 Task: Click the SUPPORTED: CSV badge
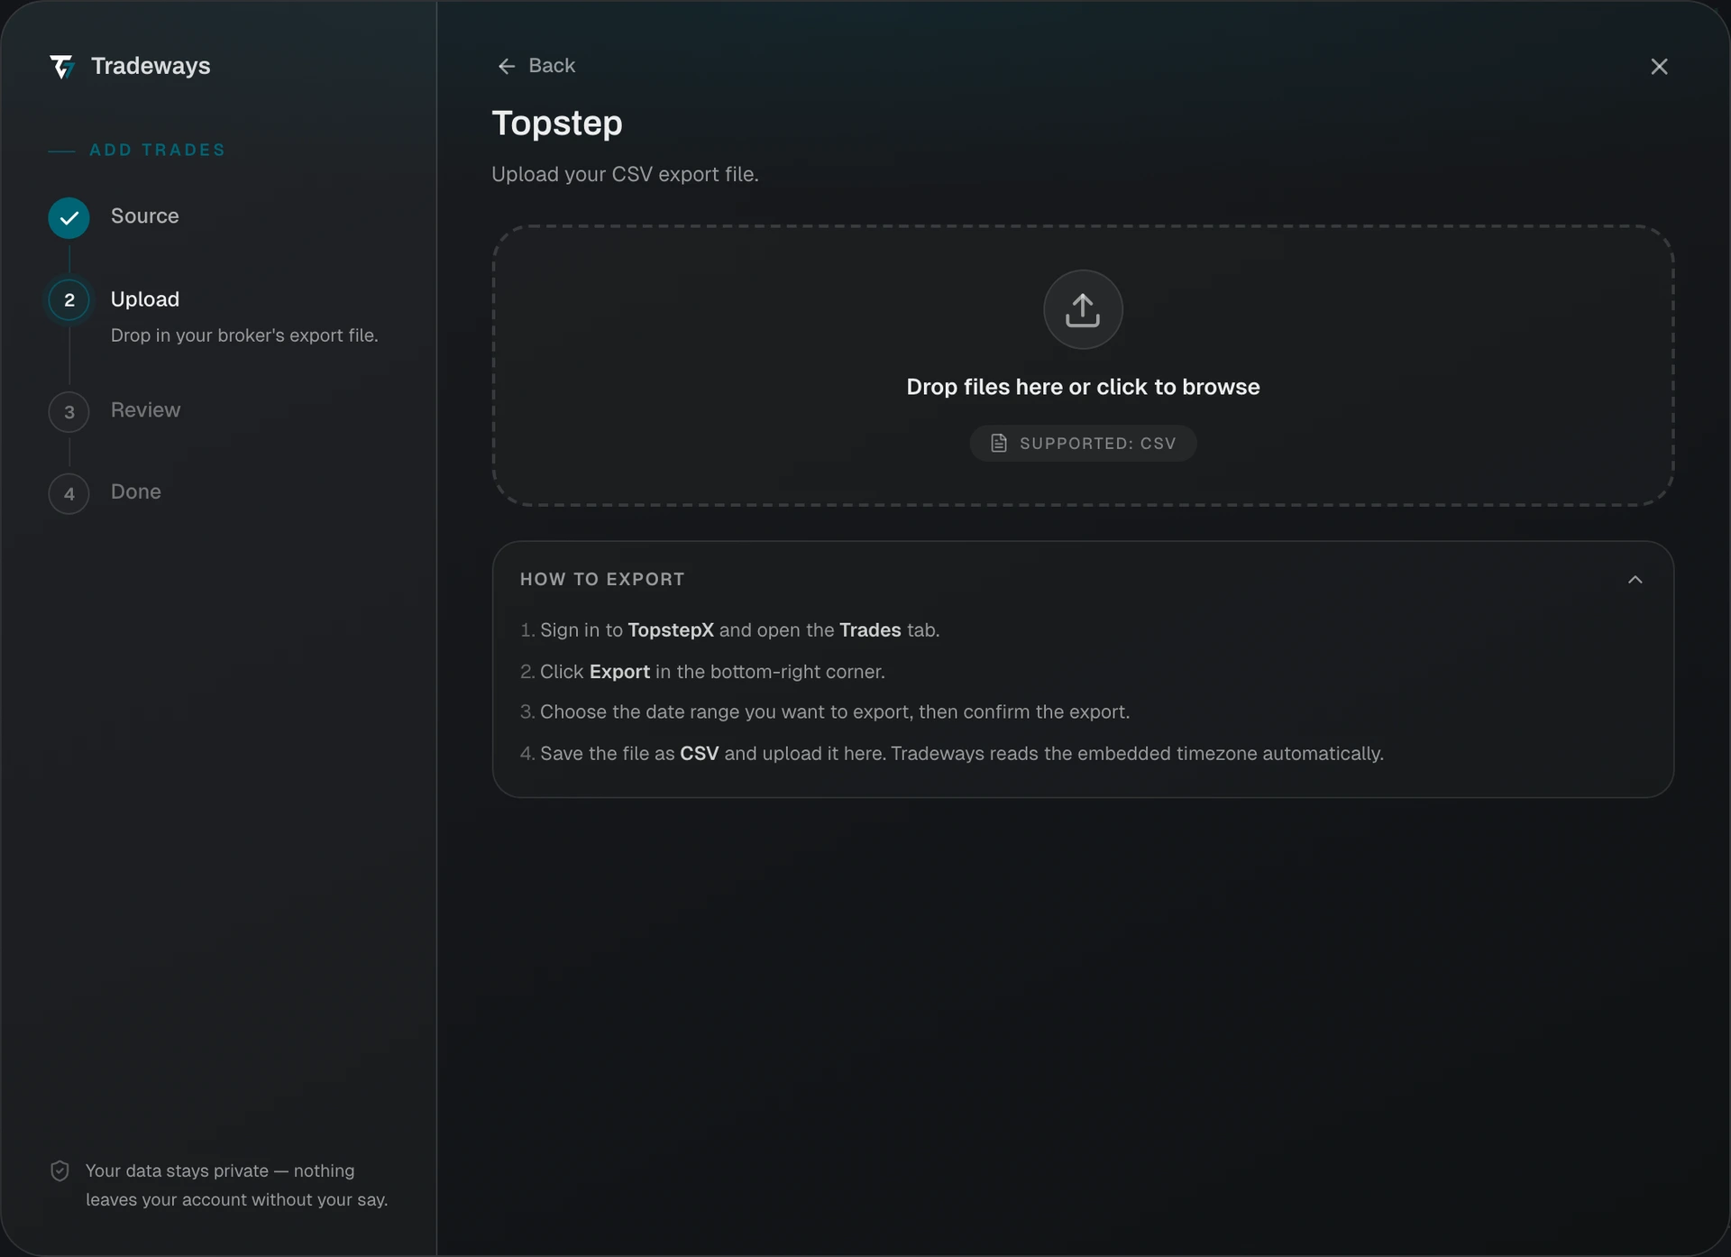pyautogui.click(x=1083, y=444)
